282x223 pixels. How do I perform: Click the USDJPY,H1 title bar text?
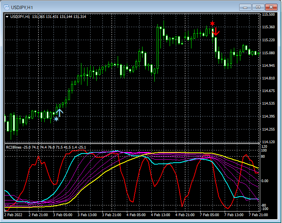(x=21, y=7)
